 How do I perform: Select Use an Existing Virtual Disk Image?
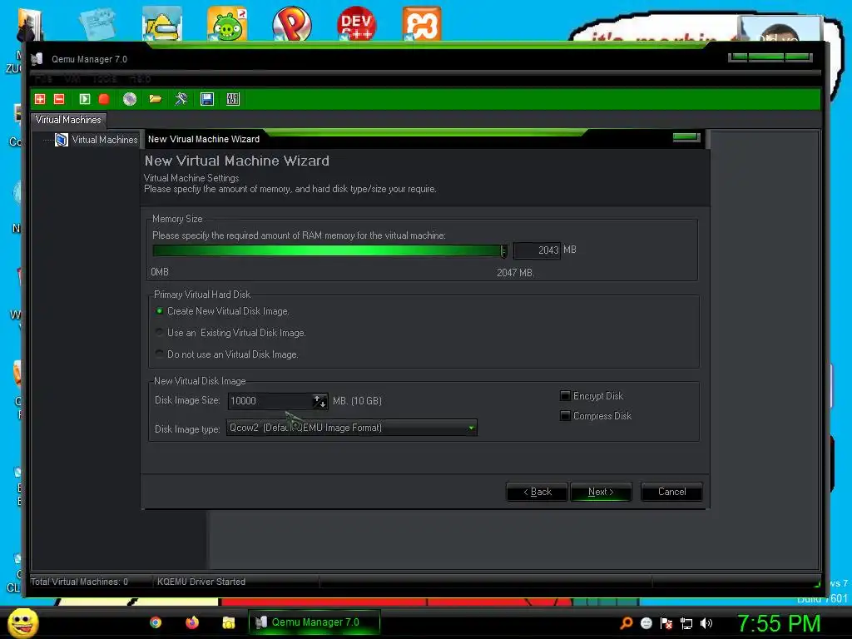(x=230, y=333)
